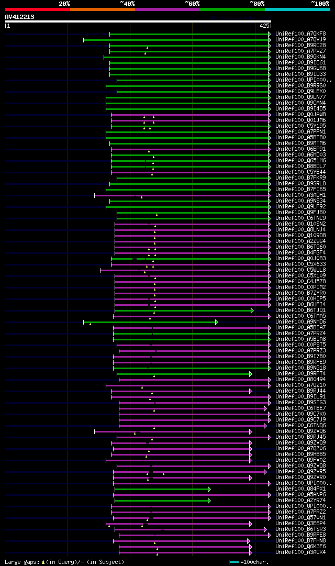Click the UniRef100_Q9FJ80 label
The image size is (335, 566).
[x=300, y=213]
